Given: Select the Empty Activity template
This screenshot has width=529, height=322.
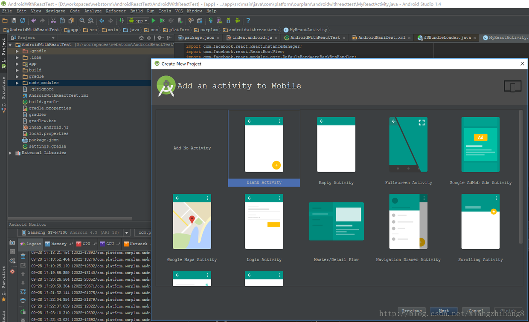Looking at the screenshot, I should click(336, 148).
